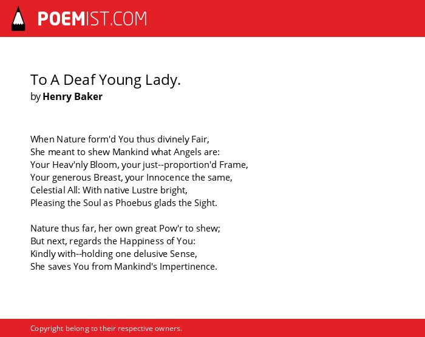Click line 'Kindly with--holding one delusive Sense'
This screenshot has width=425, height=337.
[x=114, y=254]
